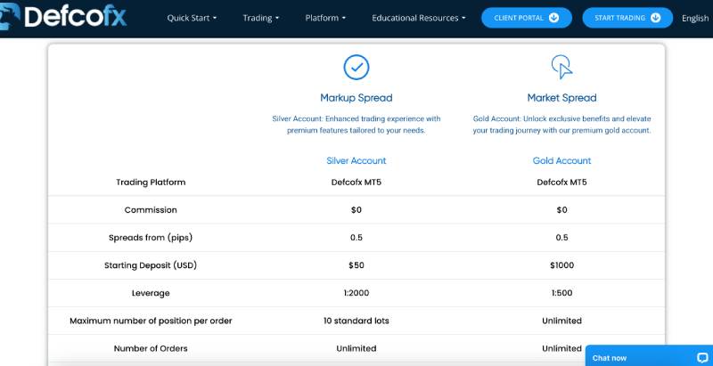Select the Gold Account heading

[x=561, y=161]
